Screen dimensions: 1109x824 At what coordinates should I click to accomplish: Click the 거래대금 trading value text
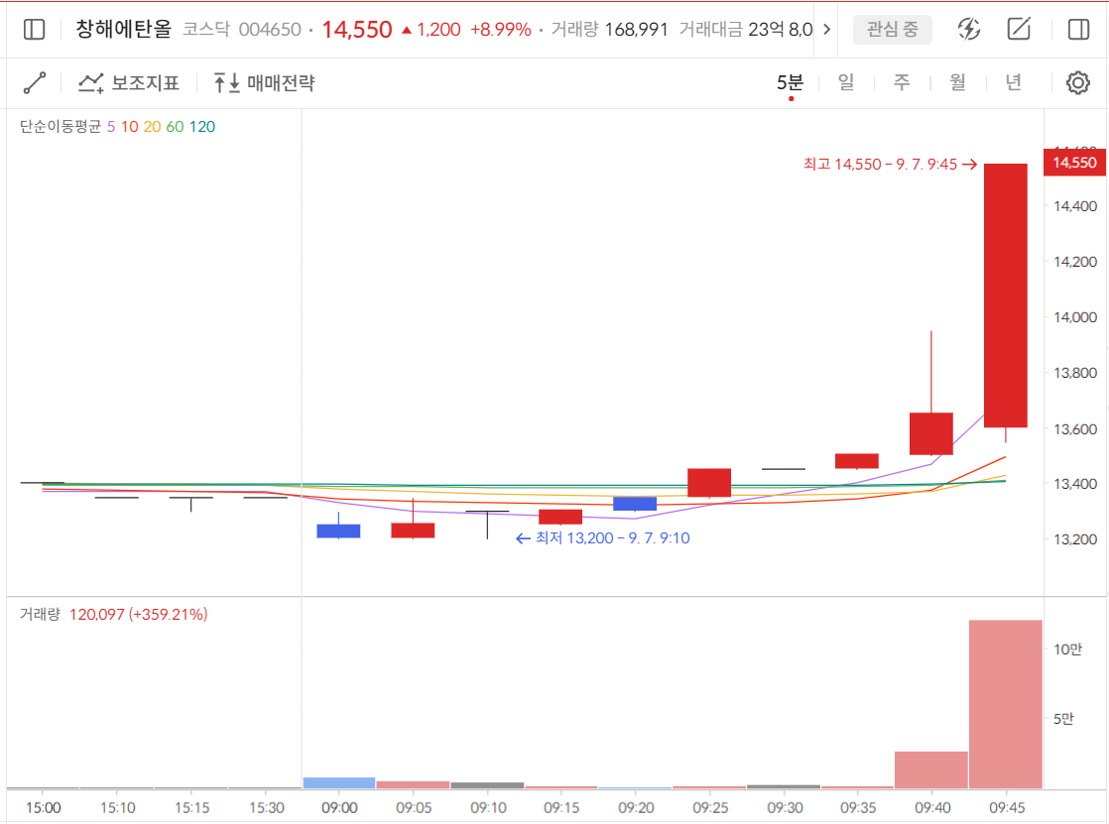click(746, 30)
